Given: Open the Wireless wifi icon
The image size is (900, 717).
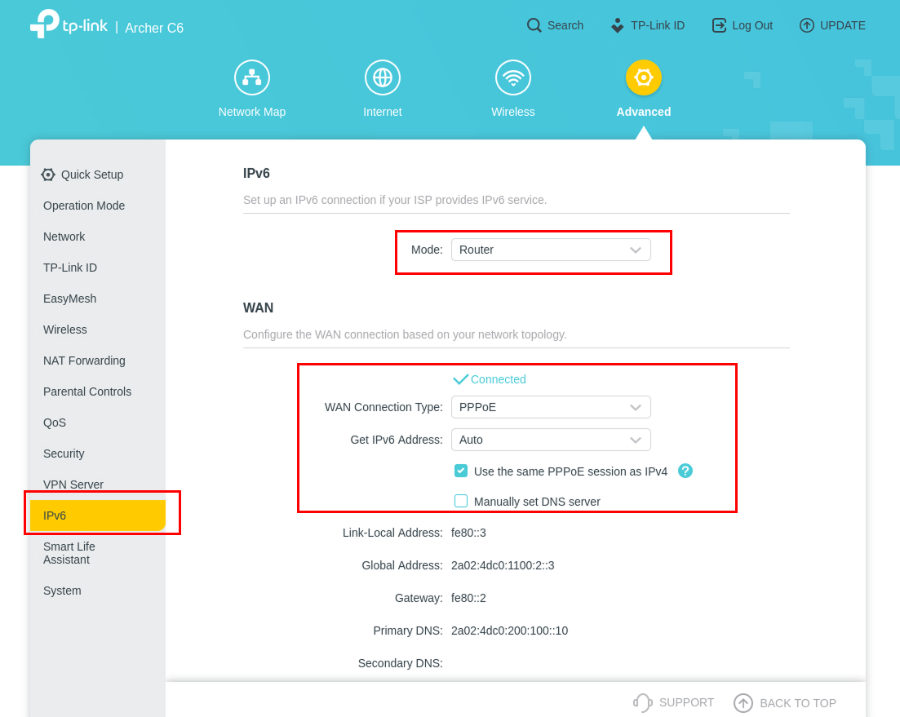Looking at the screenshot, I should 512,77.
